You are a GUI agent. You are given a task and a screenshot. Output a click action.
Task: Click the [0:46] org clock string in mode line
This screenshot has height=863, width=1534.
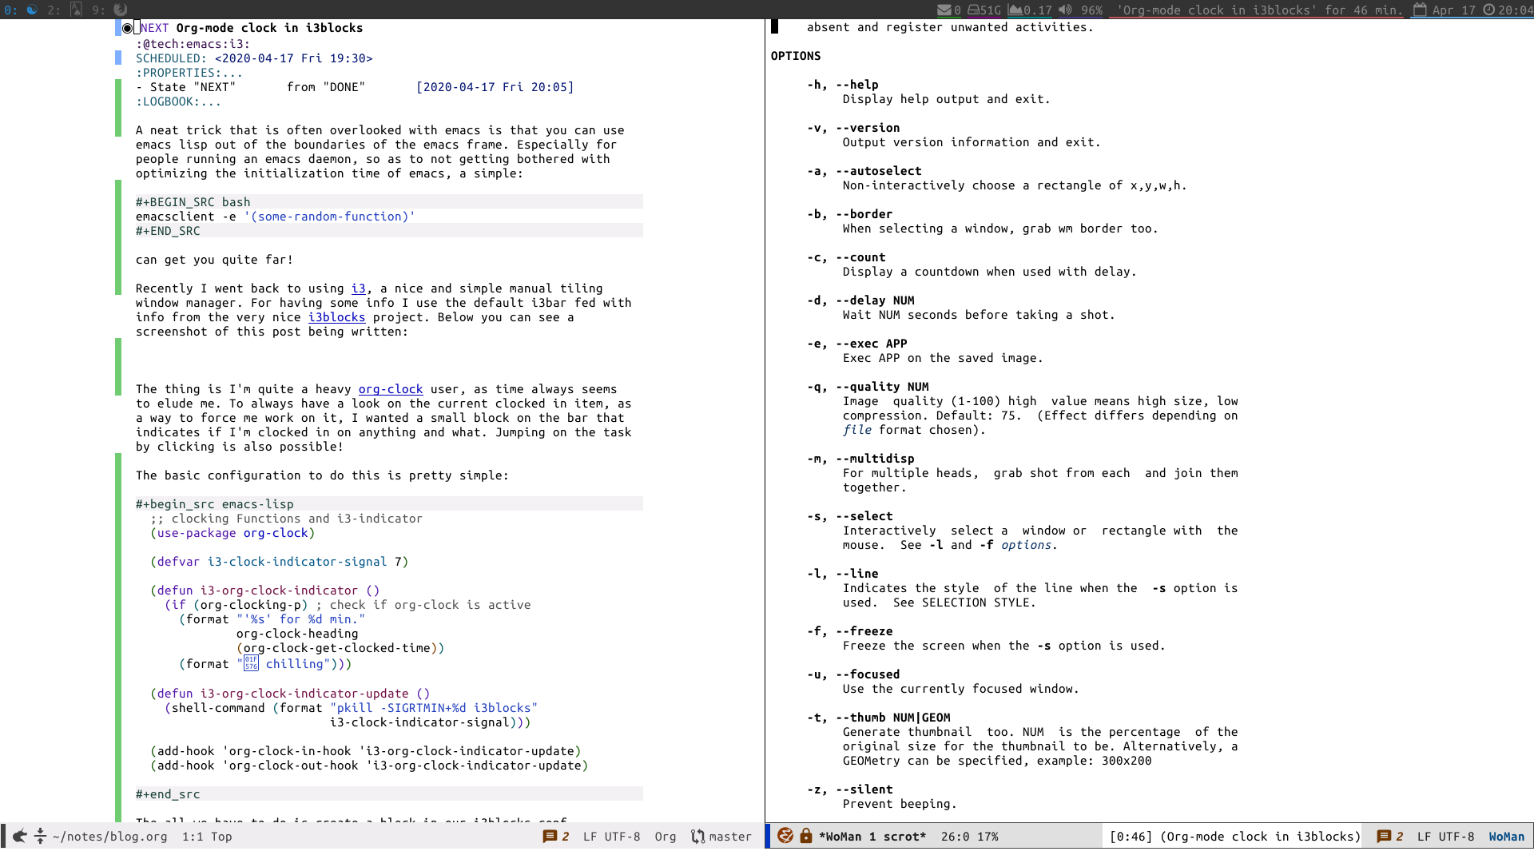pos(1235,837)
